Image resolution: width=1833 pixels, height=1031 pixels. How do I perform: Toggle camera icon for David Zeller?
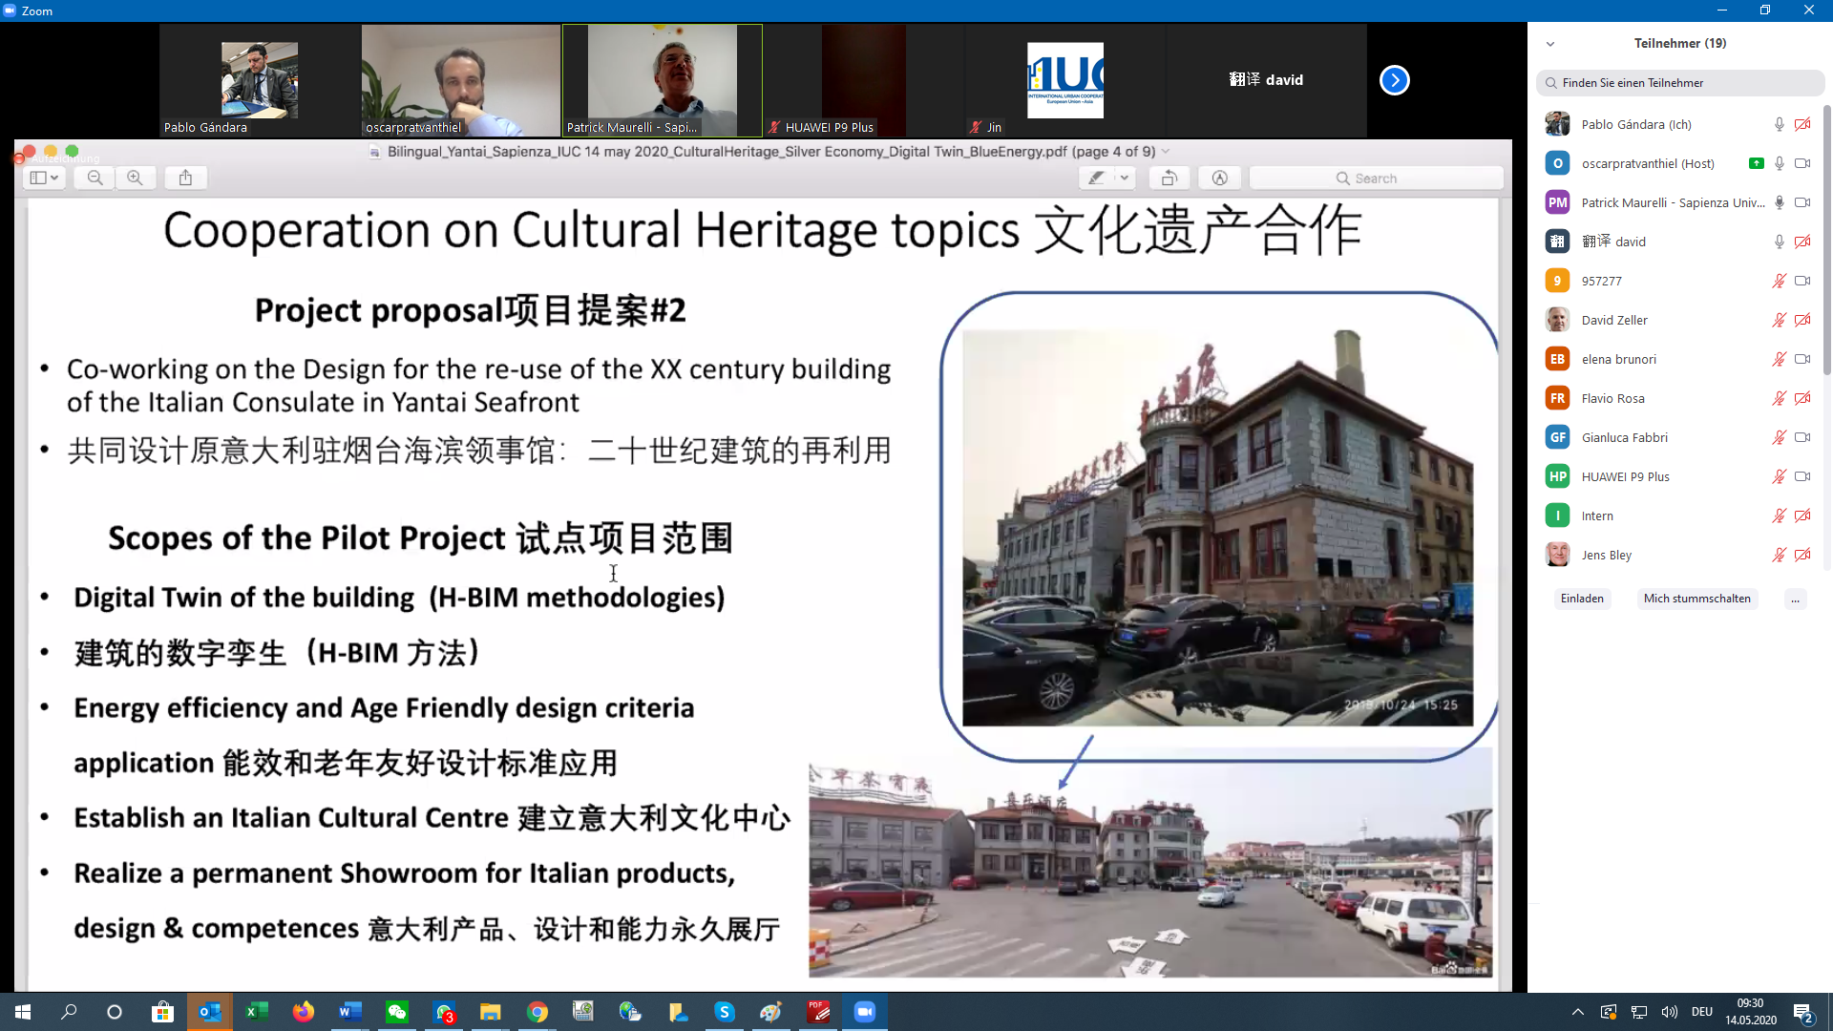pos(1802,320)
